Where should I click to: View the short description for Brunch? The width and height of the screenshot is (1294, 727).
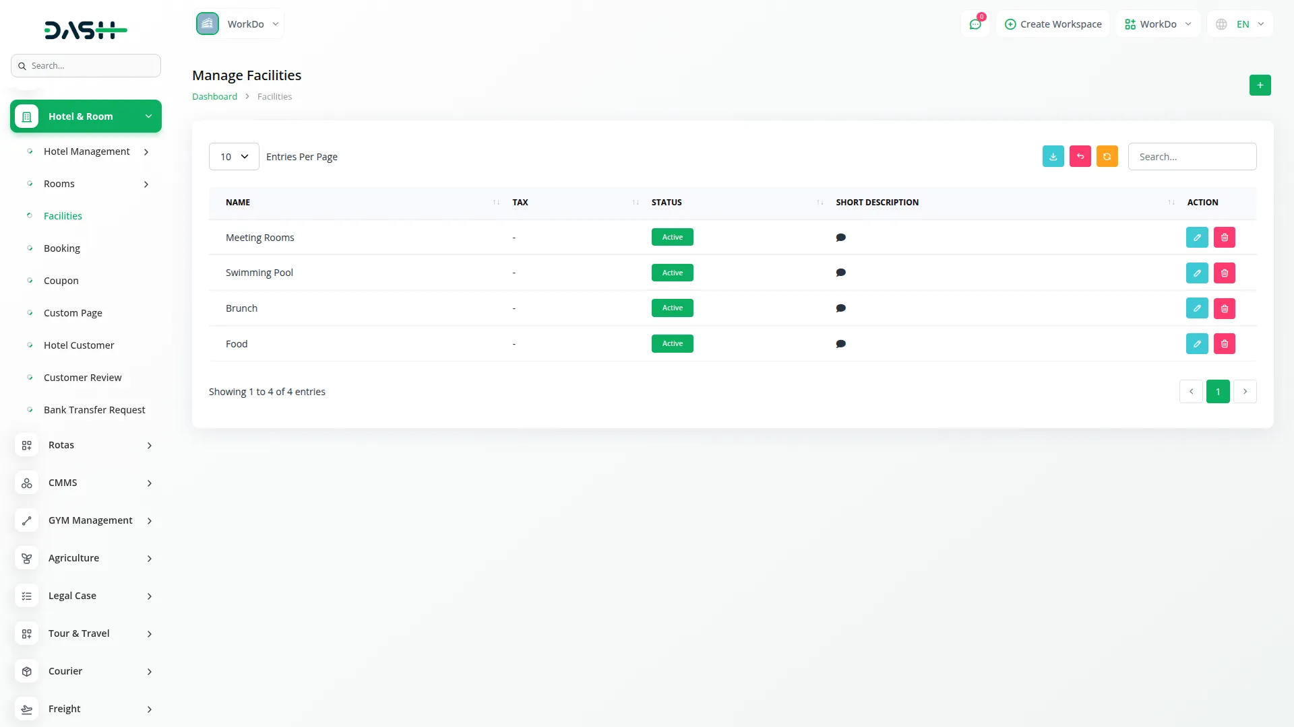click(840, 308)
